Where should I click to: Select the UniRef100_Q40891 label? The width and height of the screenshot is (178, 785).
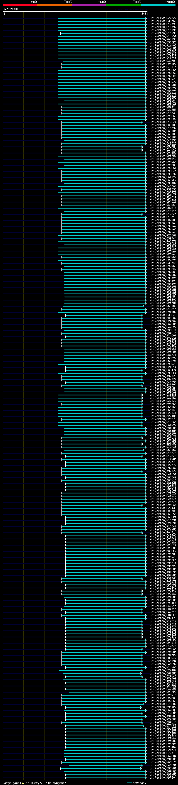click(163, 765)
